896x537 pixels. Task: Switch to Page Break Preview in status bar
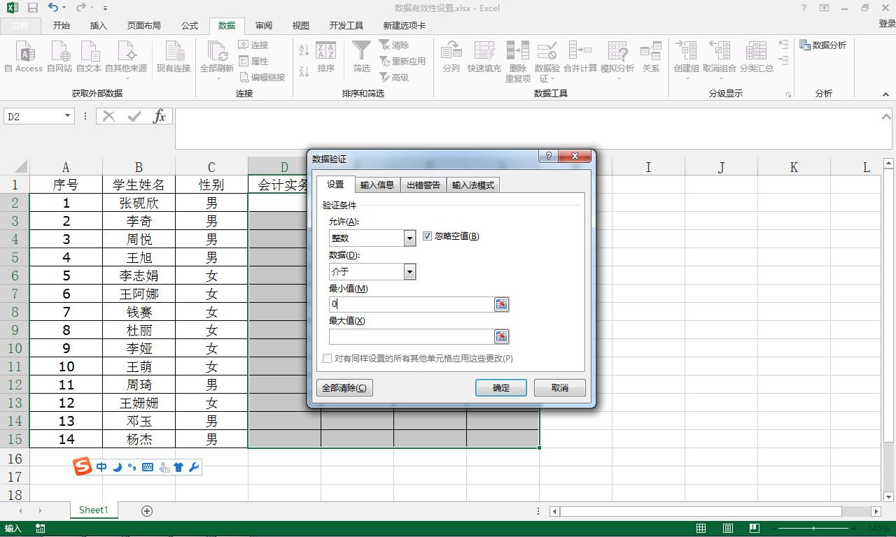754,529
